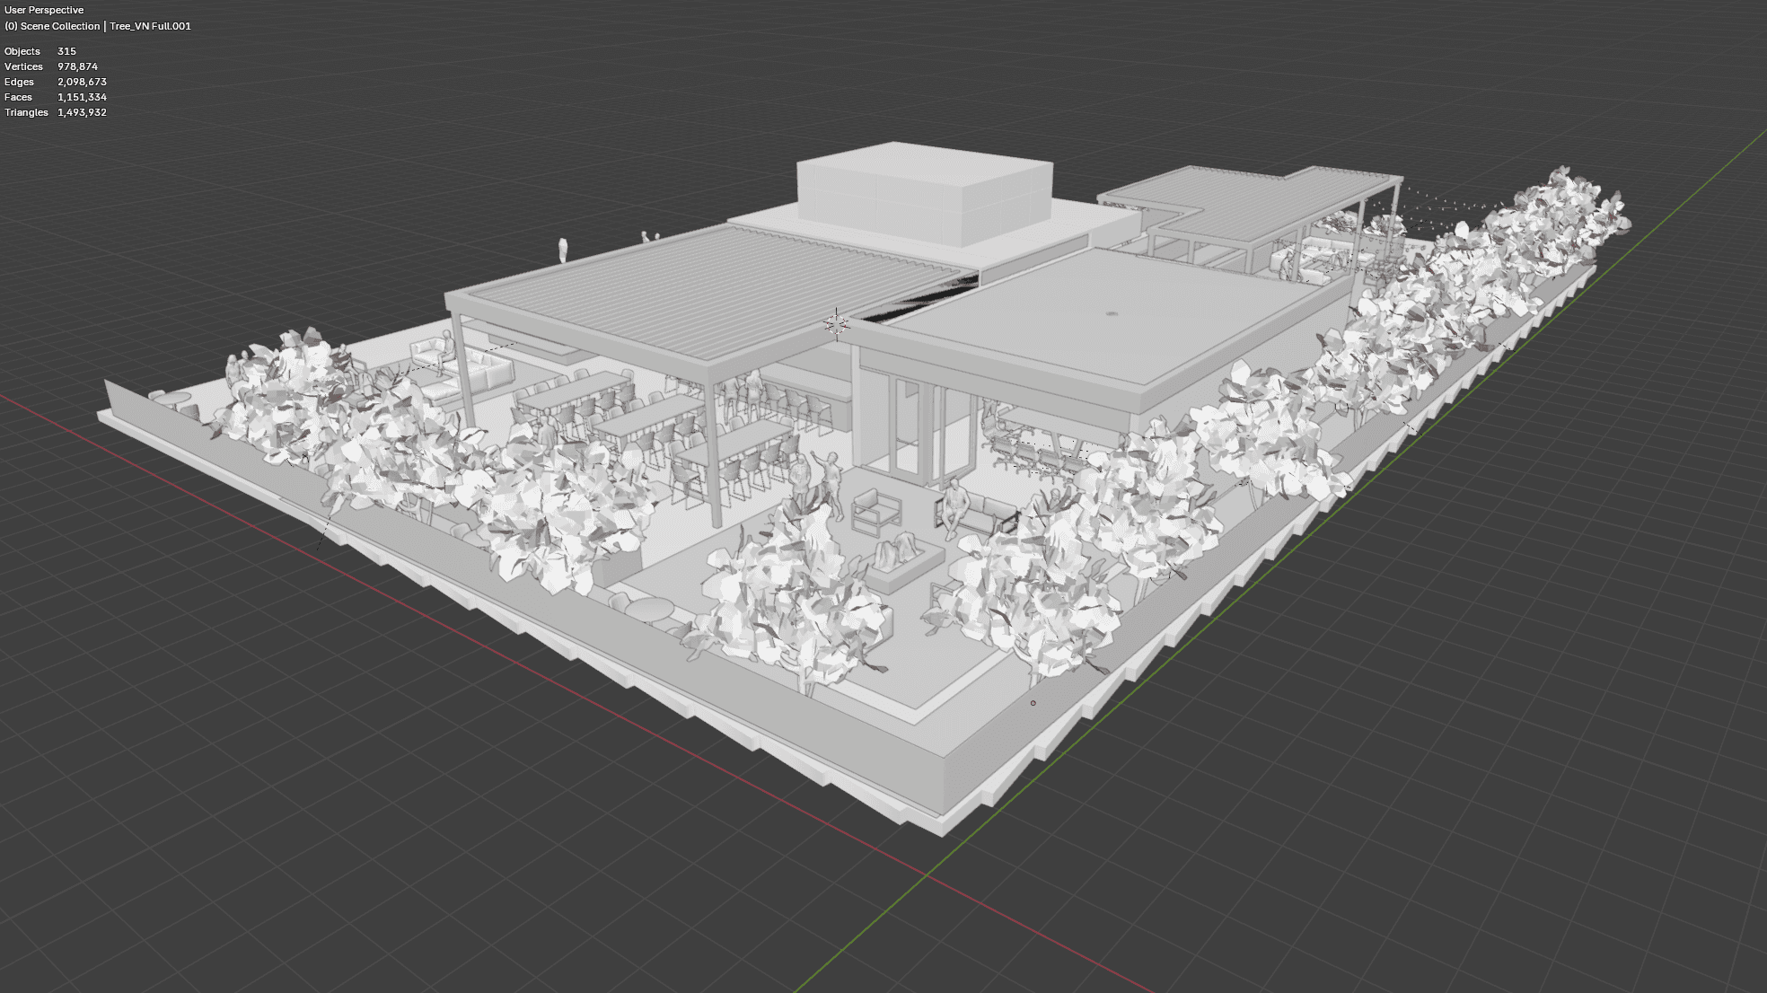Viewport: 1767px width, 993px height.
Task: Click the Tree_VN Full.001 object name text
Action: pos(150,26)
